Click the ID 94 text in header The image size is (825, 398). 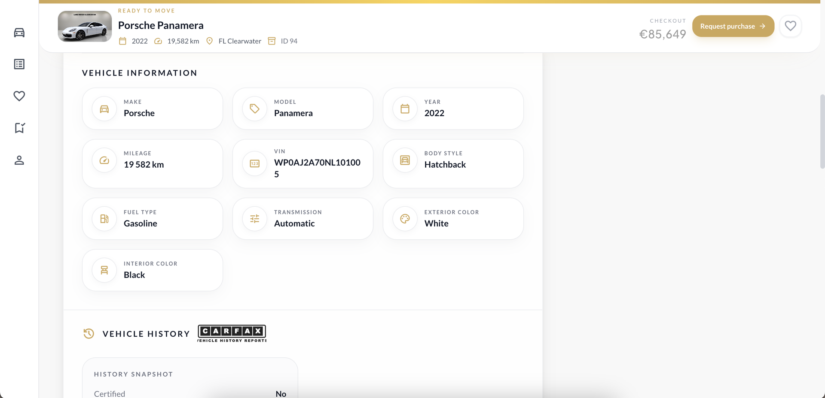[x=289, y=41]
